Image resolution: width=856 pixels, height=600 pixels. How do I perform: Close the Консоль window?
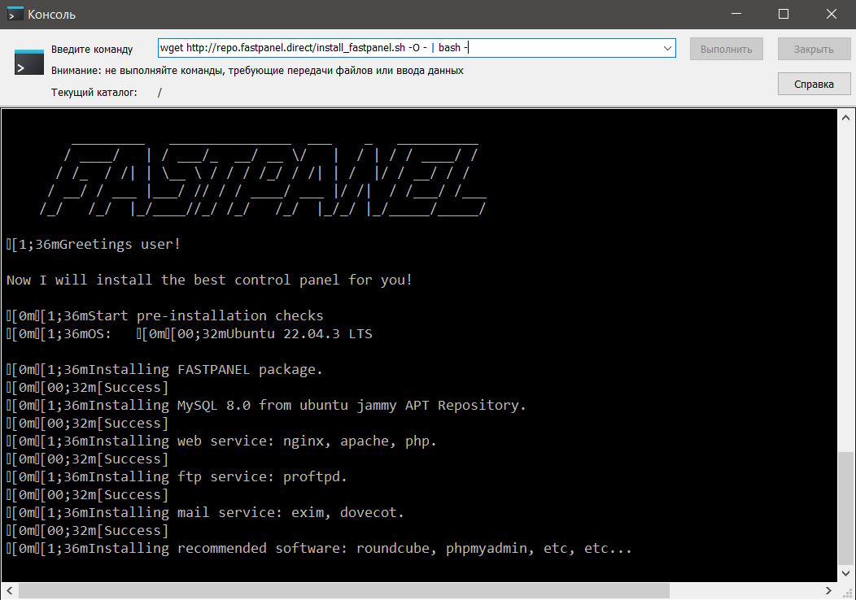832,14
